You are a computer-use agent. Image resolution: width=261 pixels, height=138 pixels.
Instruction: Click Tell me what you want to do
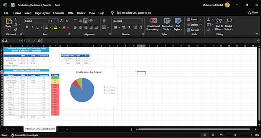click(x=134, y=13)
